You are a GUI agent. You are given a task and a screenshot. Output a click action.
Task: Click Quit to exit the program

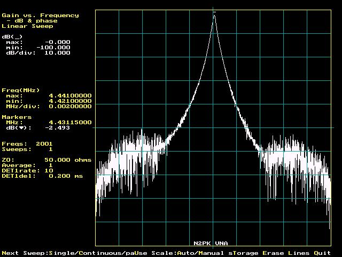[321, 253]
